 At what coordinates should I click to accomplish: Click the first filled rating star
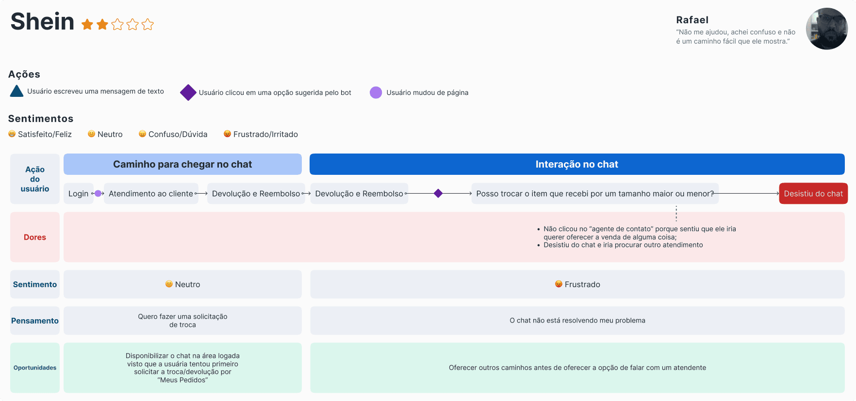coord(87,24)
